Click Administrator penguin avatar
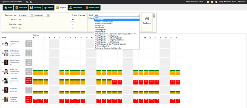 [x=6, y=44]
